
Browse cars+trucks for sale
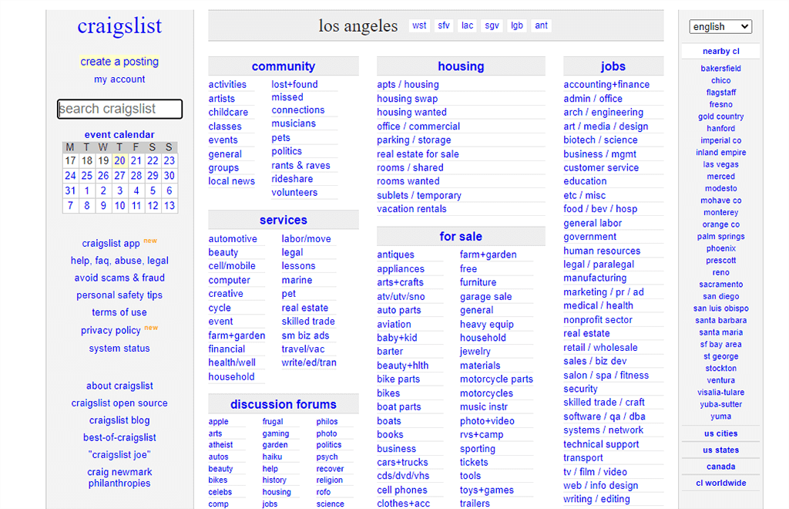coord(402,462)
